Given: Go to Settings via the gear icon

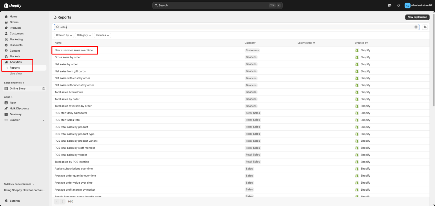Looking at the screenshot, I should coord(6,201).
